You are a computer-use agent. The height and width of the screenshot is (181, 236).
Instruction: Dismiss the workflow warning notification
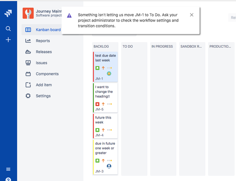[191, 15]
